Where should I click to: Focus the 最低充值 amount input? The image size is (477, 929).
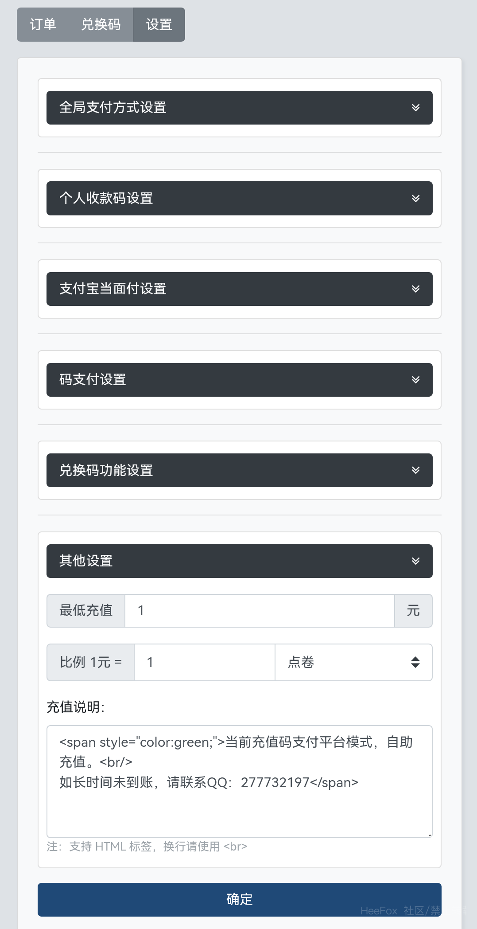pos(259,611)
